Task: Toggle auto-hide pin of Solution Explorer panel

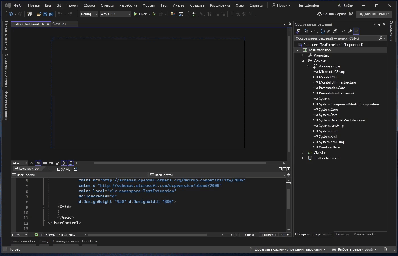Action: click(x=379, y=24)
